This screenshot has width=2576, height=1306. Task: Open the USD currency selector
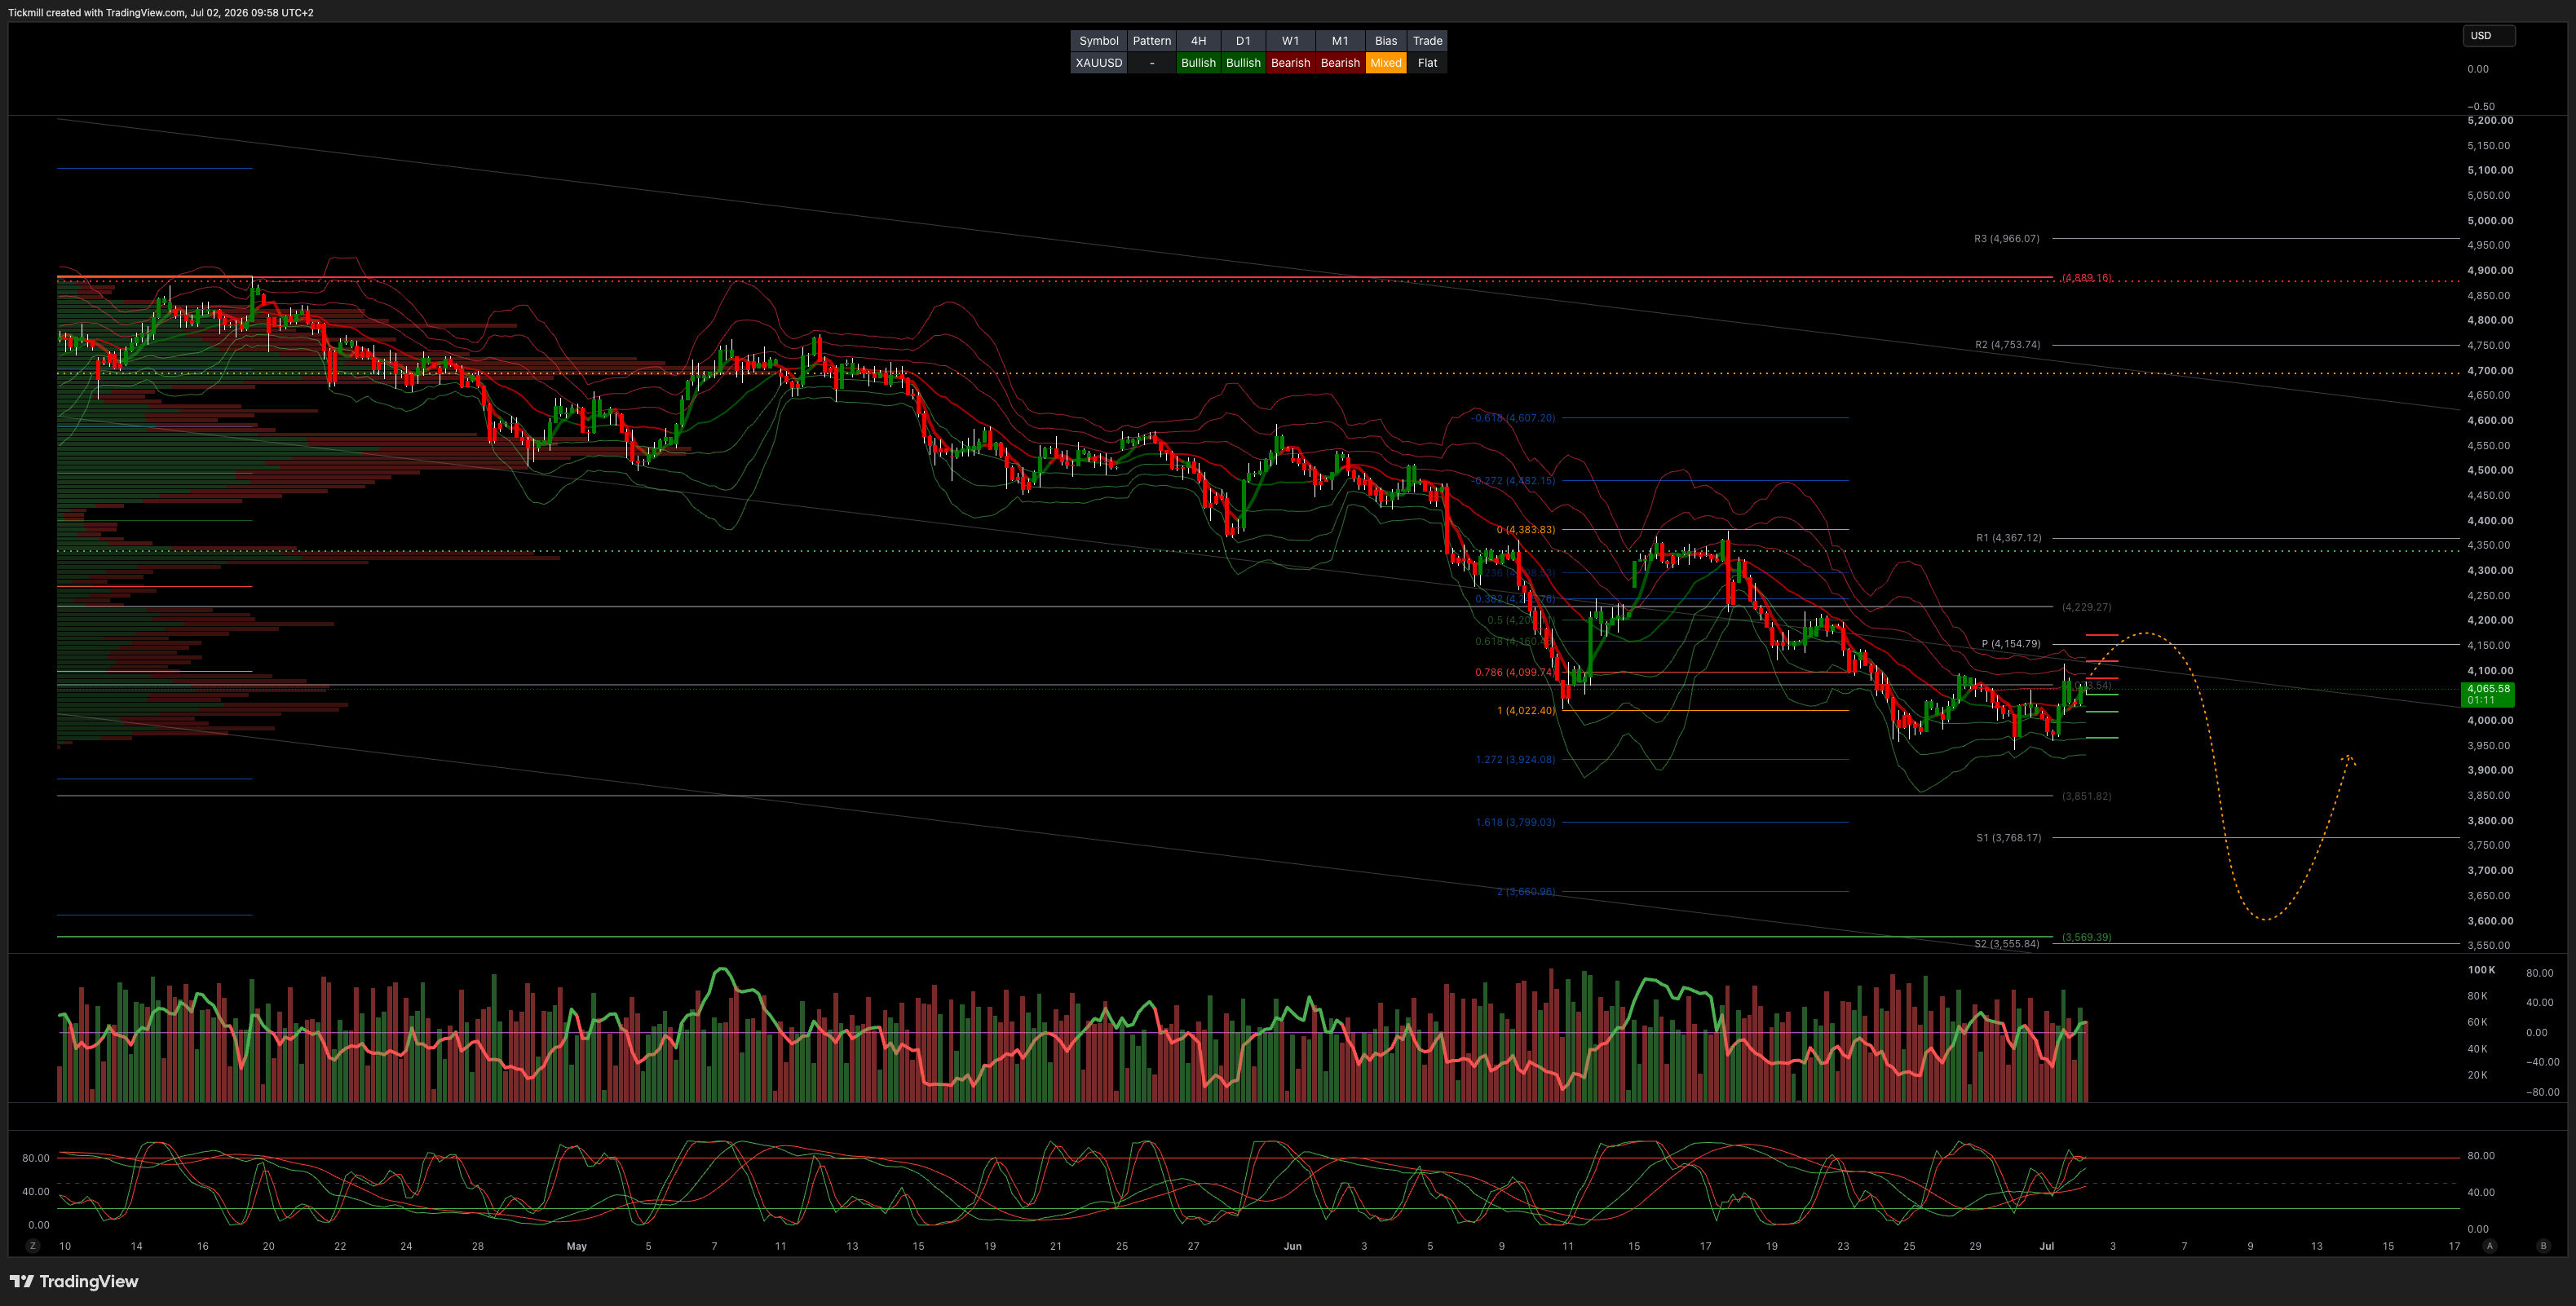pyautogui.click(x=2488, y=36)
